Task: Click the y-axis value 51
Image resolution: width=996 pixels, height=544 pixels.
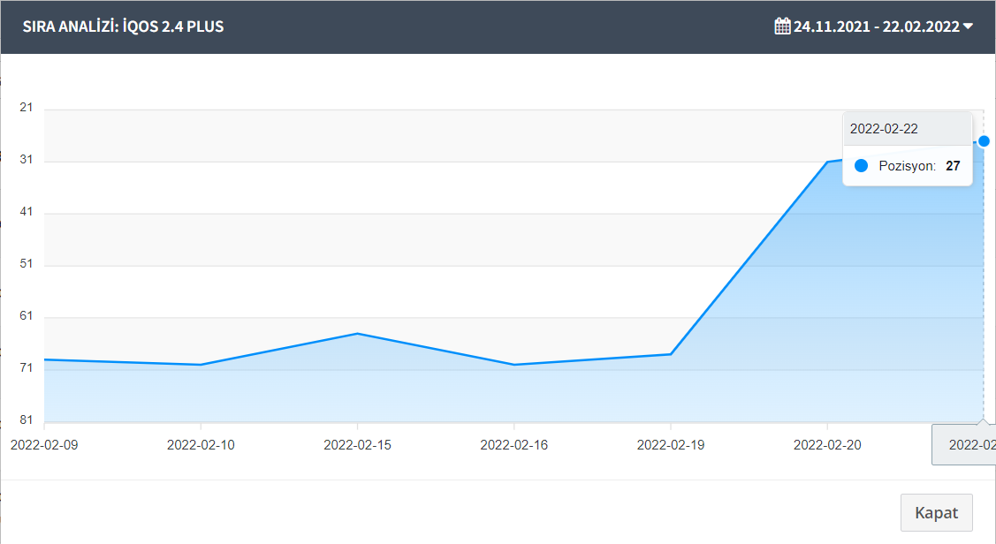Action: click(x=26, y=263)
